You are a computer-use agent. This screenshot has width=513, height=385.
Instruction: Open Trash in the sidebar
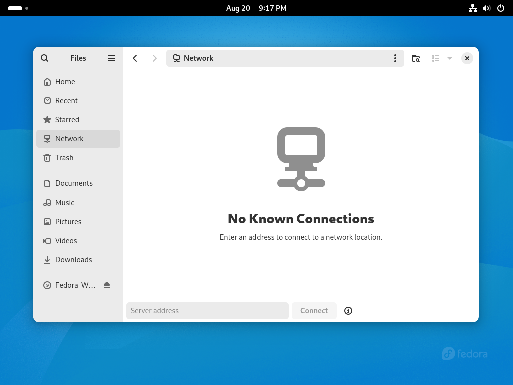(78, 158)
